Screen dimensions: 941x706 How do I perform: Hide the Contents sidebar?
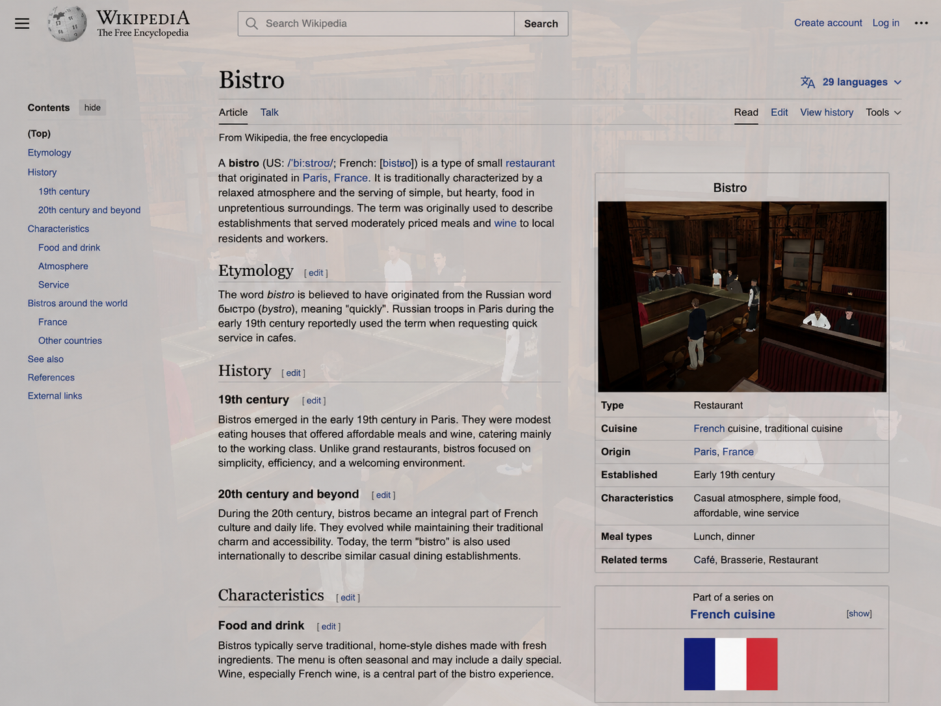[92, 107]
